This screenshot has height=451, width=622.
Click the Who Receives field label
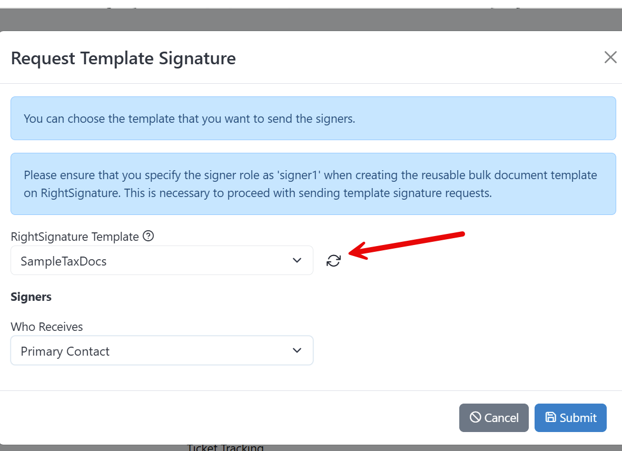(46, 327)
